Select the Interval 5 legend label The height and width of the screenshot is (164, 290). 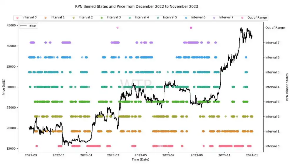(x=170, y=18)
